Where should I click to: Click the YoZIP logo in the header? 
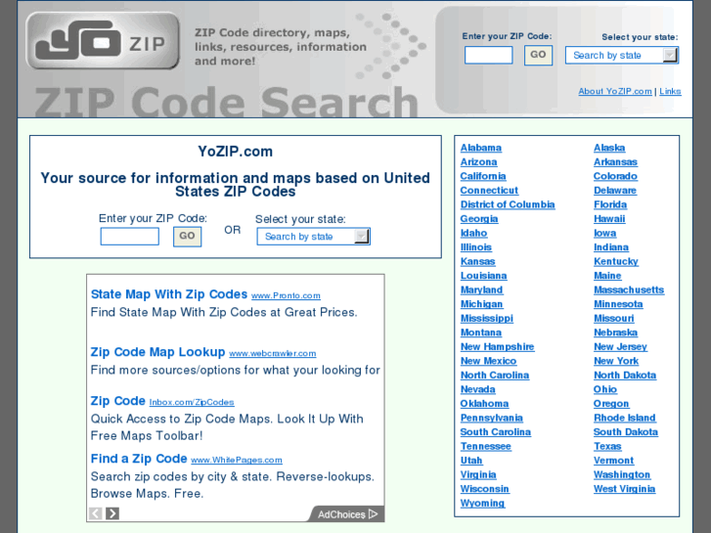click(x=103, y=41)
